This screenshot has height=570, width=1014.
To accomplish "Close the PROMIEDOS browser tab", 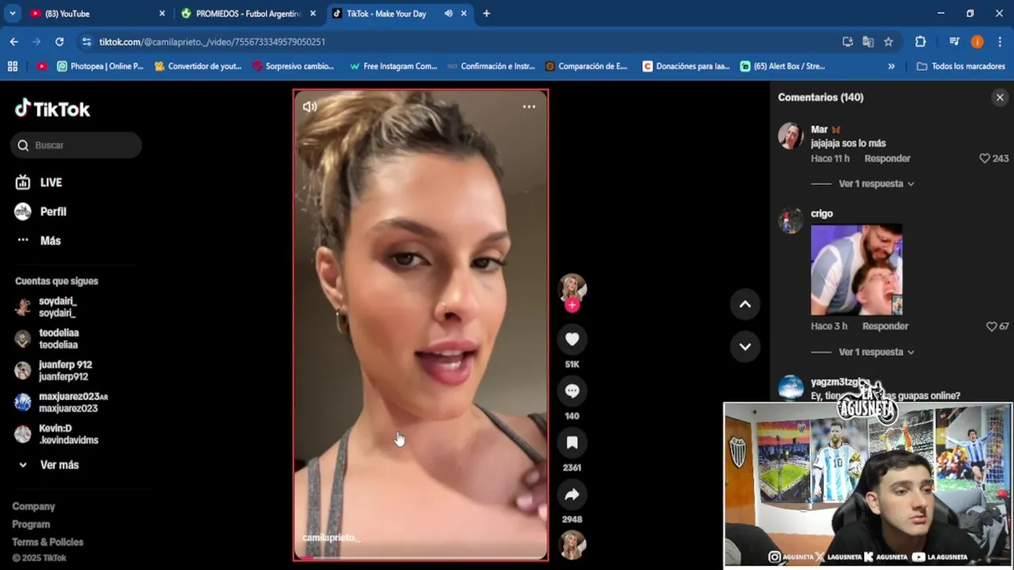I will (313, 13).
